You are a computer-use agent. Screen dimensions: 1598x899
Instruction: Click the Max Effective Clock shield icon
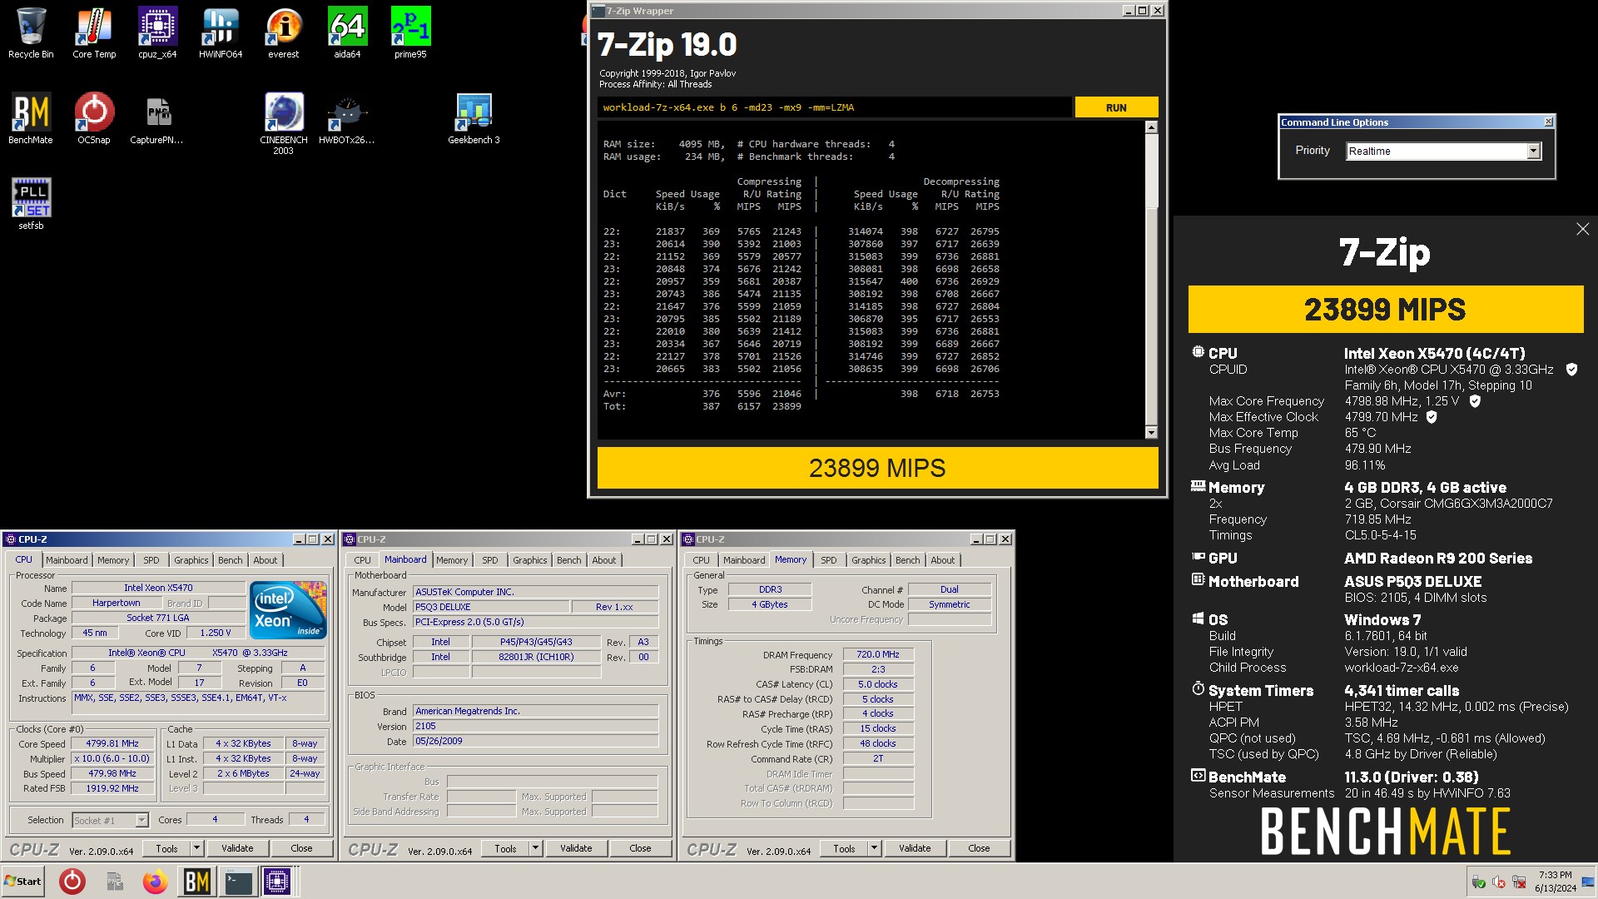1432,417
